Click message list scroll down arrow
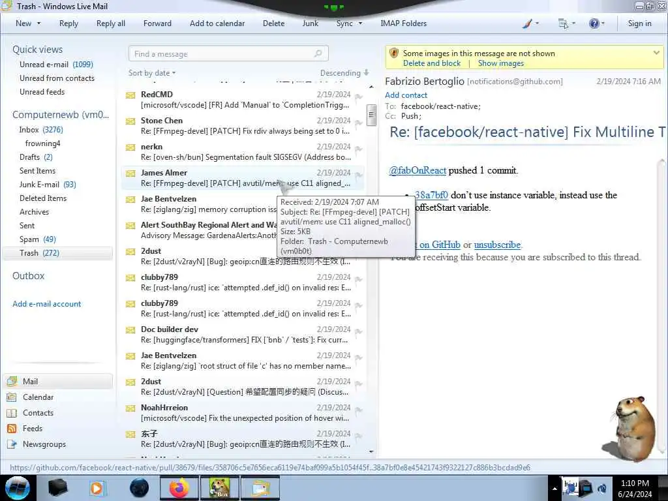The width and height of the screenshot is (668, 501). pyautogui.click(x=371, y=451)
